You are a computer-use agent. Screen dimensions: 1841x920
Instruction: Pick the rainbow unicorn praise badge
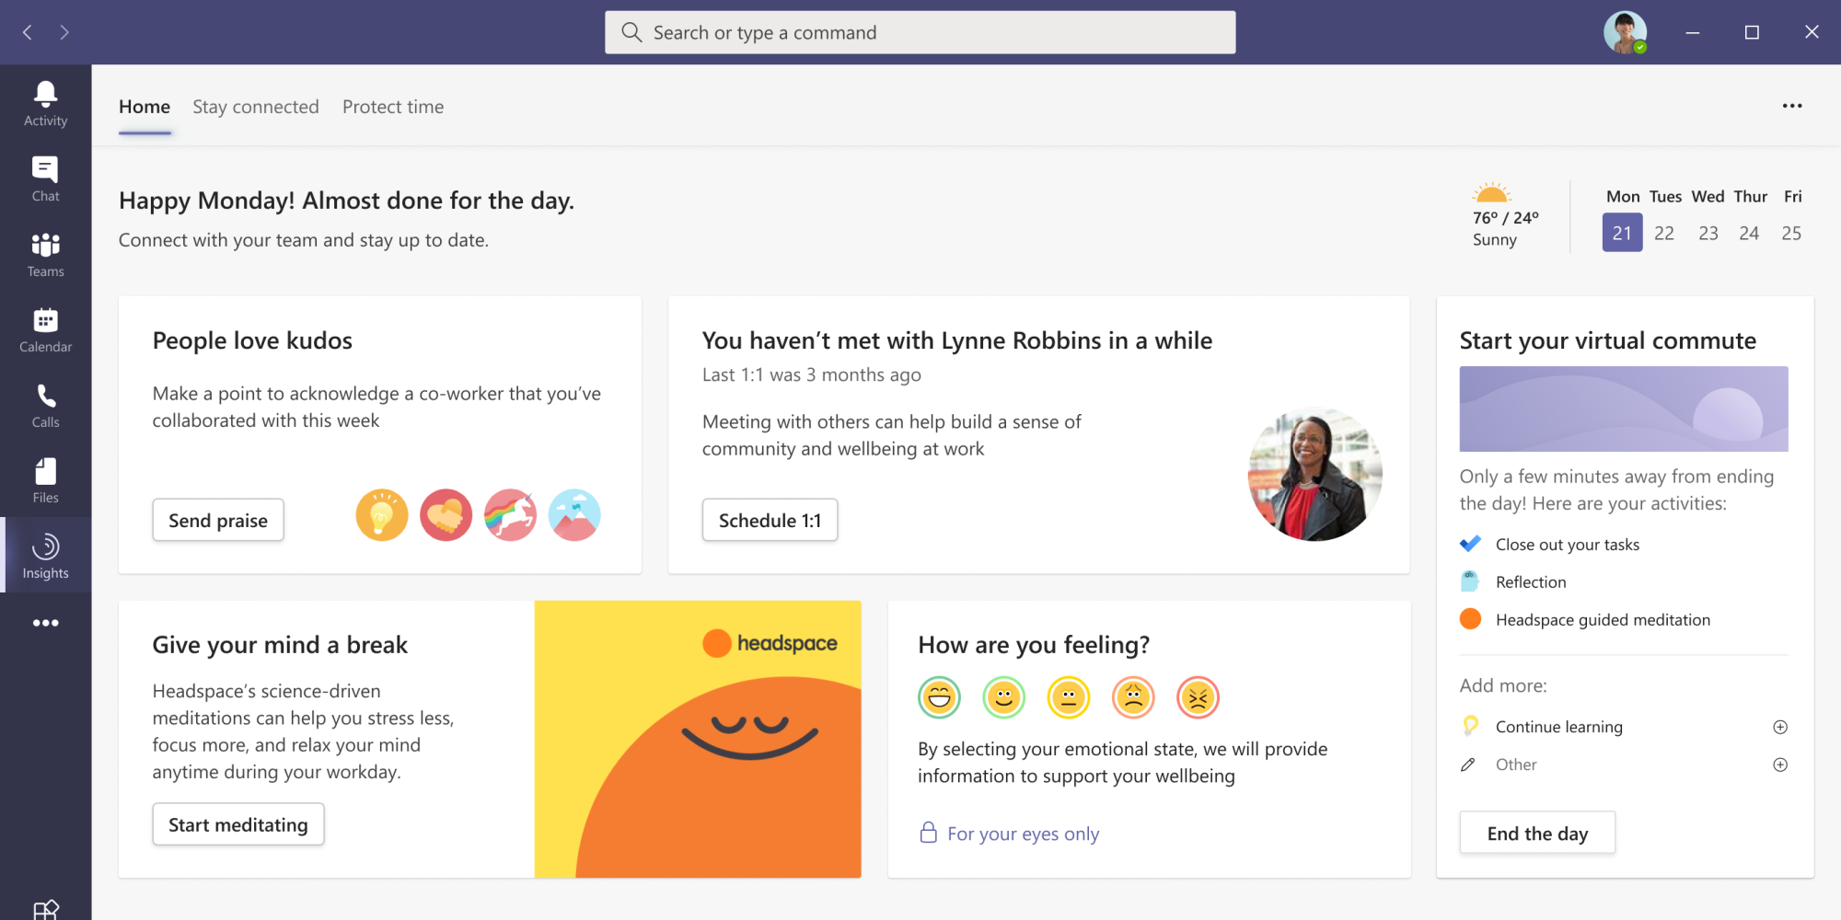pos(510,514)
